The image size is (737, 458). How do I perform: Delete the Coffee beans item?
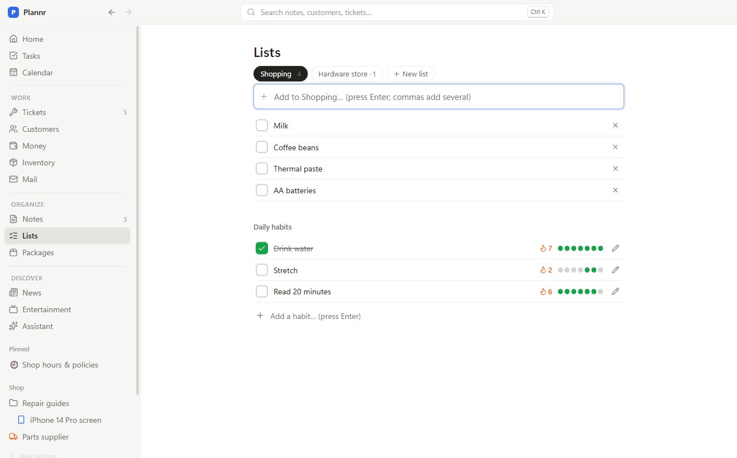tap(615, 147)
